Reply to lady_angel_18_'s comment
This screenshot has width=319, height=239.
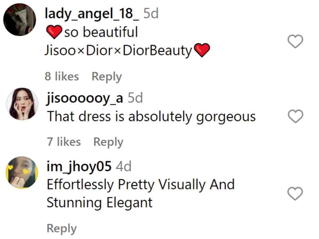[107, 77]
